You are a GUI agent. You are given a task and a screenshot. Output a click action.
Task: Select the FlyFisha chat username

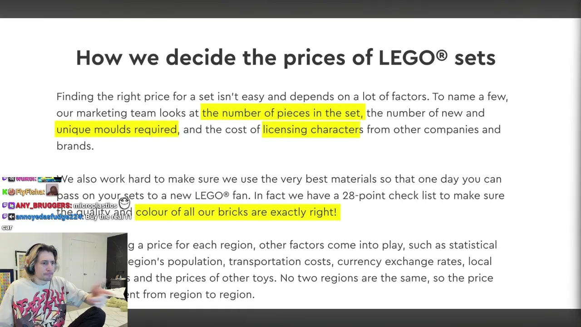(x=30, y=192)
